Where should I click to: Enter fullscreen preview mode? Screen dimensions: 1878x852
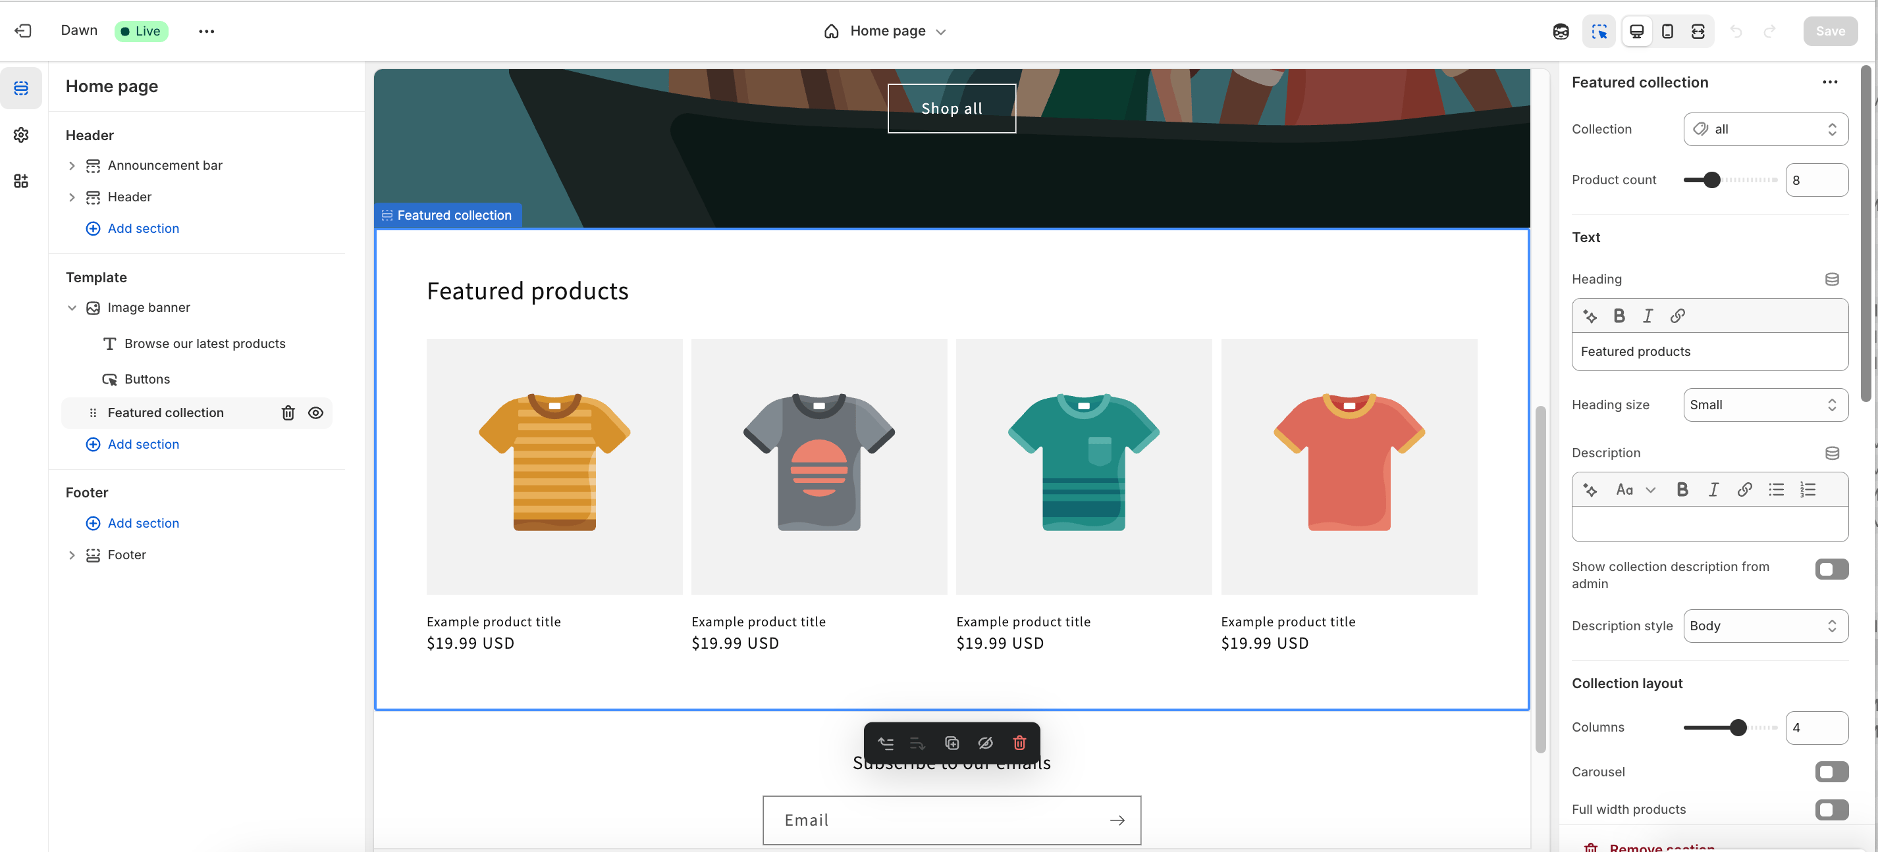[x=1699, y=30]
